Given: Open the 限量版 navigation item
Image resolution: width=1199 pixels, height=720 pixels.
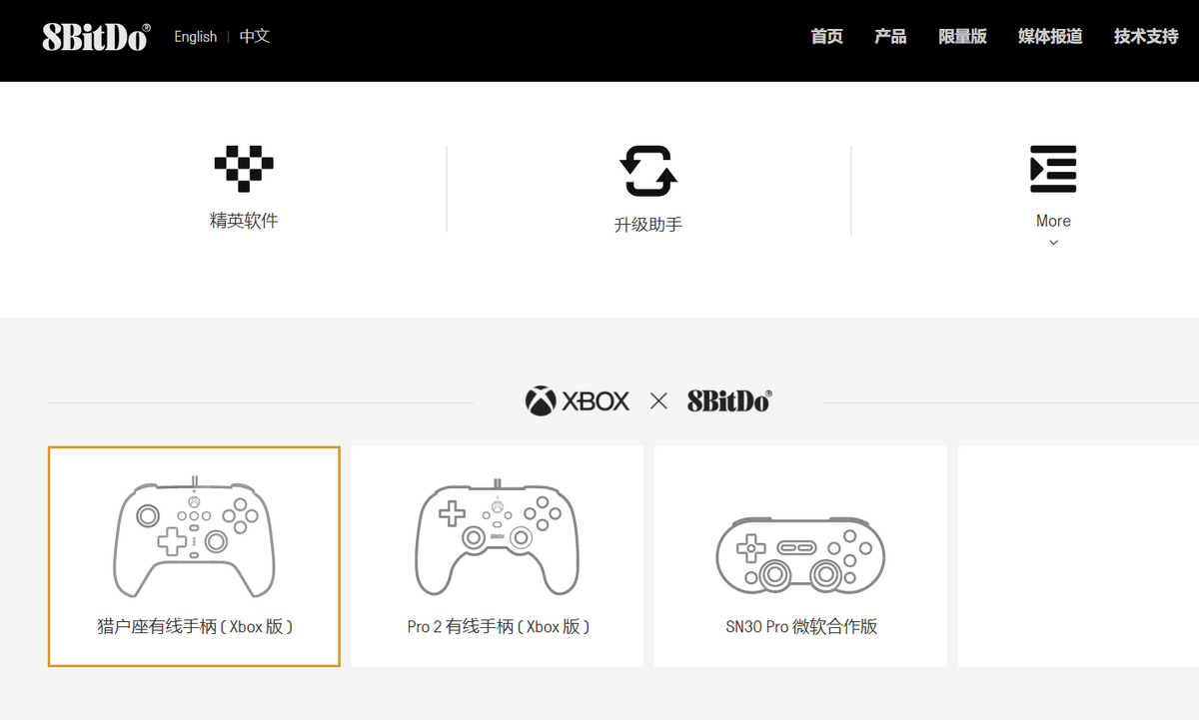Looking at the screenshot, I should point(962,37).
